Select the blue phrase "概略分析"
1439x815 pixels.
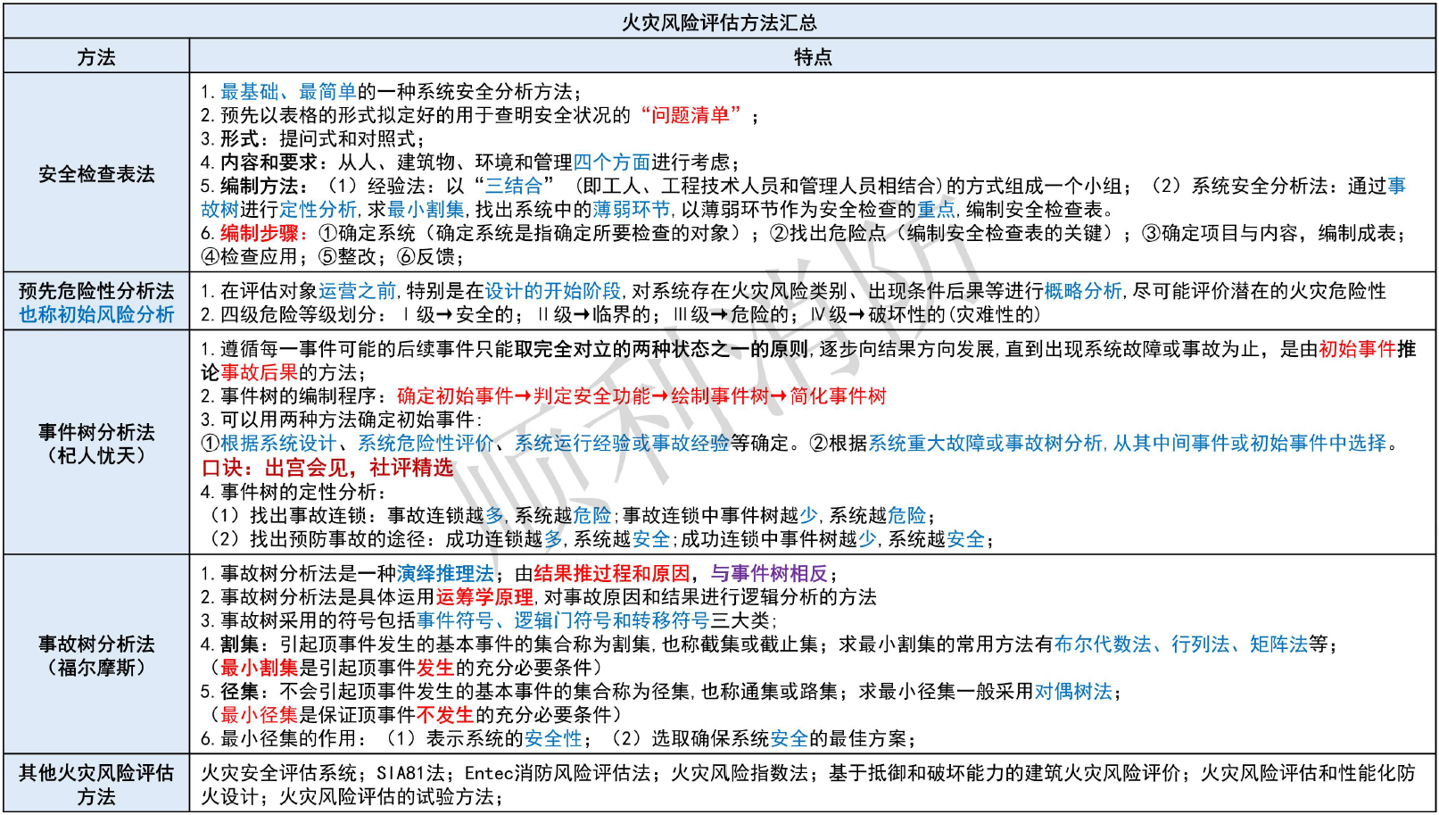pyautogui.click(x=1083, y=291)
